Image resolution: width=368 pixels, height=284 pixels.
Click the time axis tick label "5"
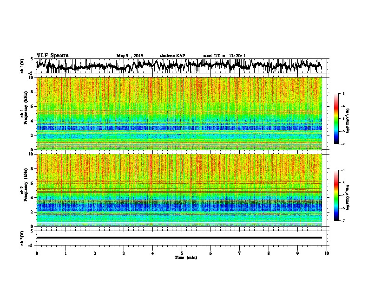(182, 253)
